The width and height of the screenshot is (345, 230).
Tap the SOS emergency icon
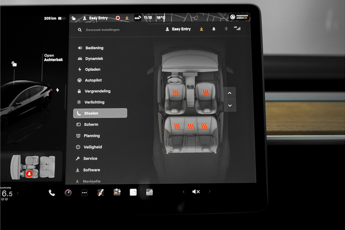(137, 18)
